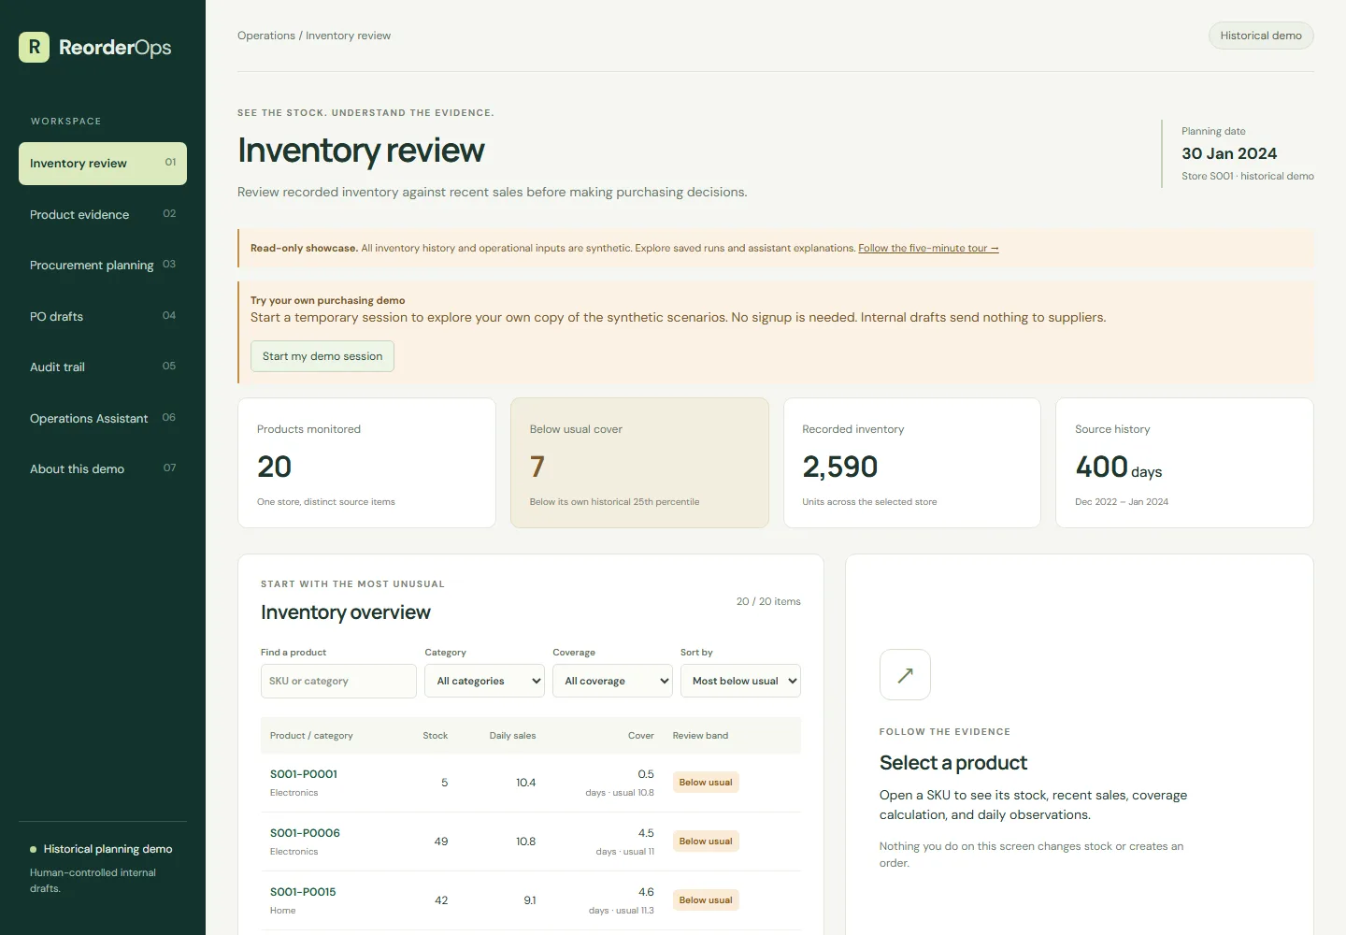Click the Operations breadcrumb
Image resolution: width=1346 pixels, height=935 pixels.
[265, 36]
